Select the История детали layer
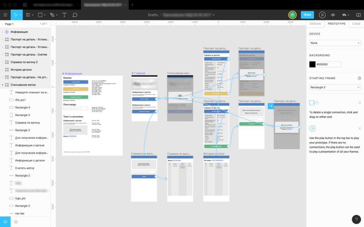This screenshot has width=364, height=227. click(x=25, y=70)
